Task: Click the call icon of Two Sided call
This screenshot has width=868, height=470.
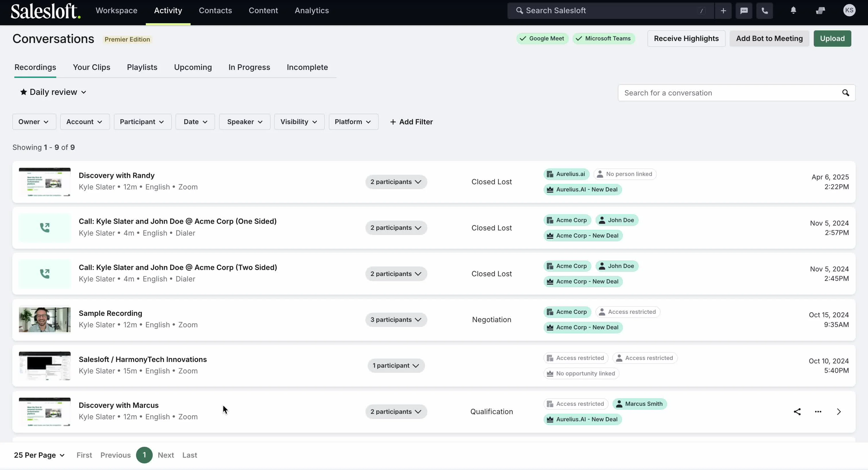Action: pyautogui.click(x=45, y=273)
